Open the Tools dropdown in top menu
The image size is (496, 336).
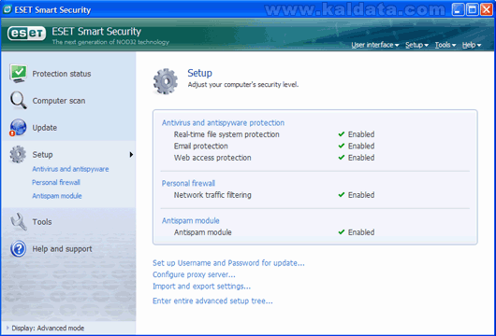(x=445, y=45)
